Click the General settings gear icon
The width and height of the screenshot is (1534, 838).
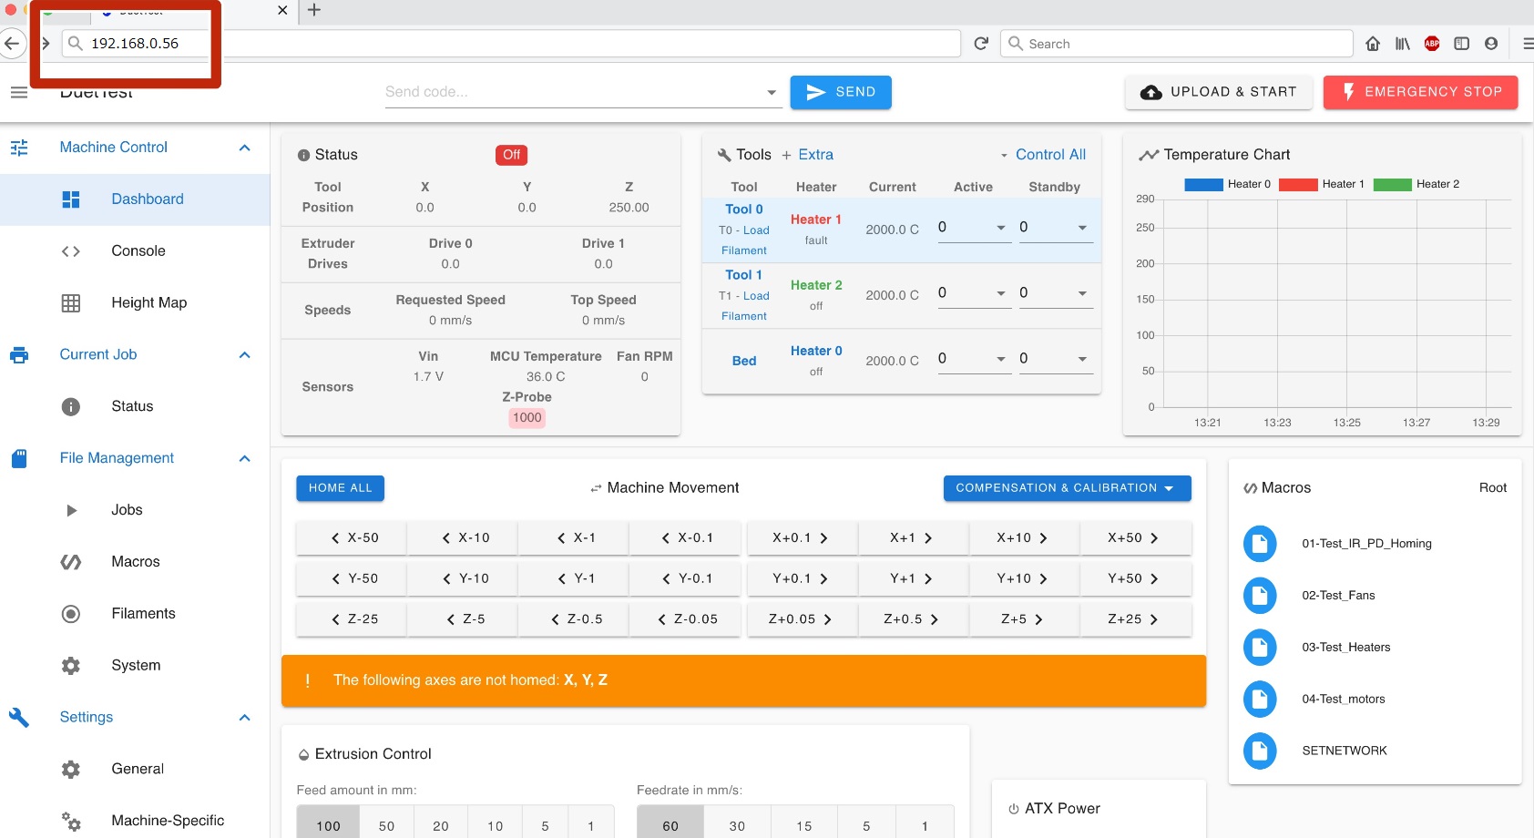[71, 770]
